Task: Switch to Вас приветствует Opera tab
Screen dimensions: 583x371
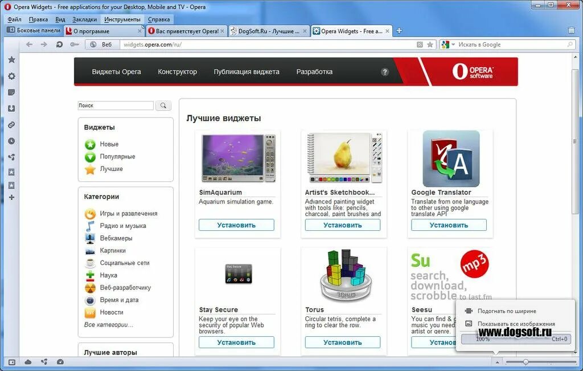Action: click(186, 31)
